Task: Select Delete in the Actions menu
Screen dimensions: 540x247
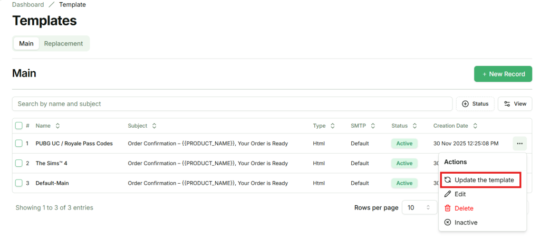Action: [x=464, y=208]
